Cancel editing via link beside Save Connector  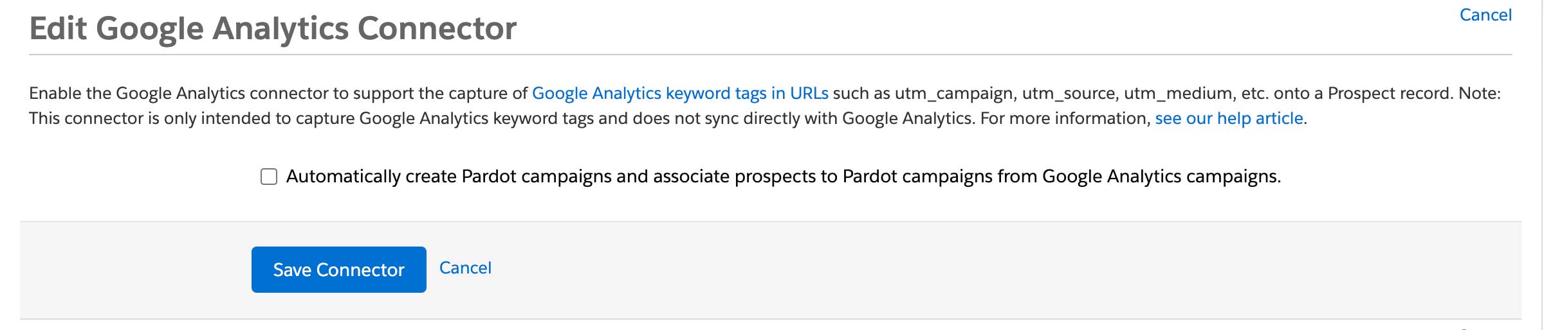[465, 268]
